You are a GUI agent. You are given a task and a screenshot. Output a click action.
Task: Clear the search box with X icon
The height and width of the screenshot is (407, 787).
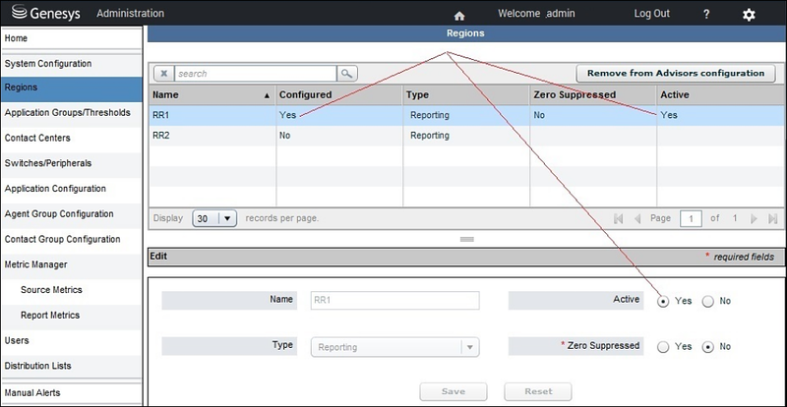pos(163,74)
